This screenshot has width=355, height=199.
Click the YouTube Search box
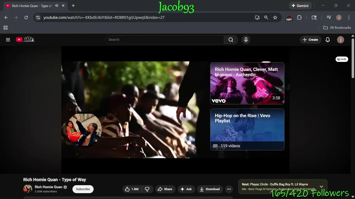tap(164, 40)
